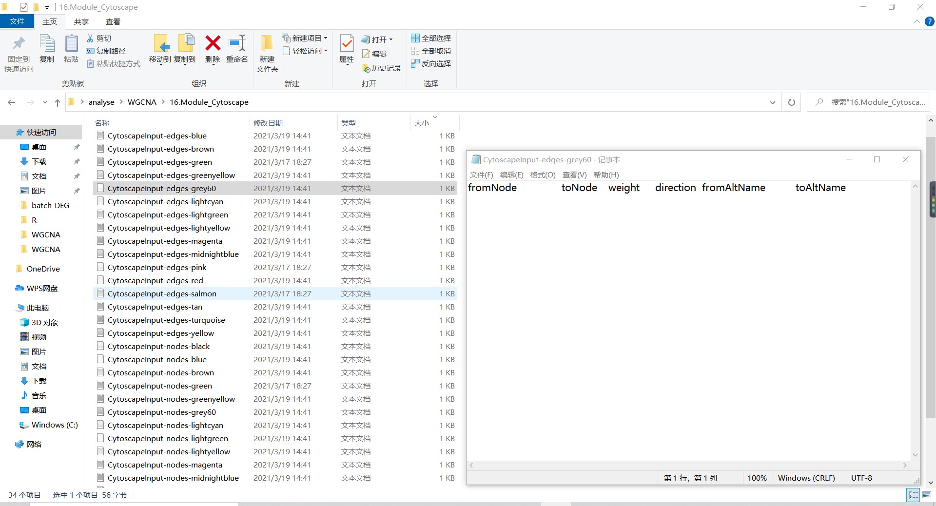
Task: Open the recent locations dropdown arrow
Action: pyautogui.click(x=45, y=102)
